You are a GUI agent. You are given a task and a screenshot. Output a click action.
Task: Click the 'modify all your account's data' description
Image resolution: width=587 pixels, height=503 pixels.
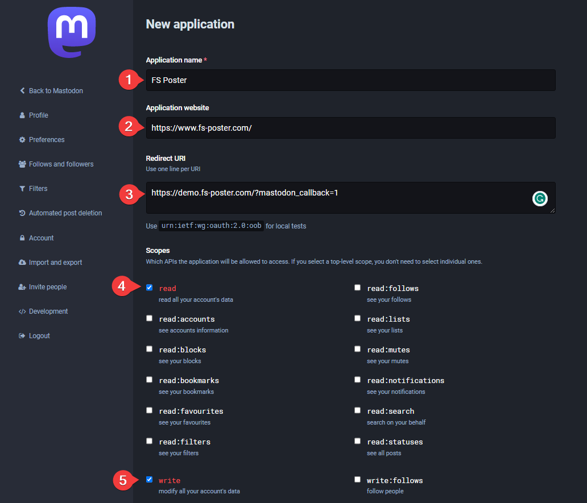coord(199,491)
